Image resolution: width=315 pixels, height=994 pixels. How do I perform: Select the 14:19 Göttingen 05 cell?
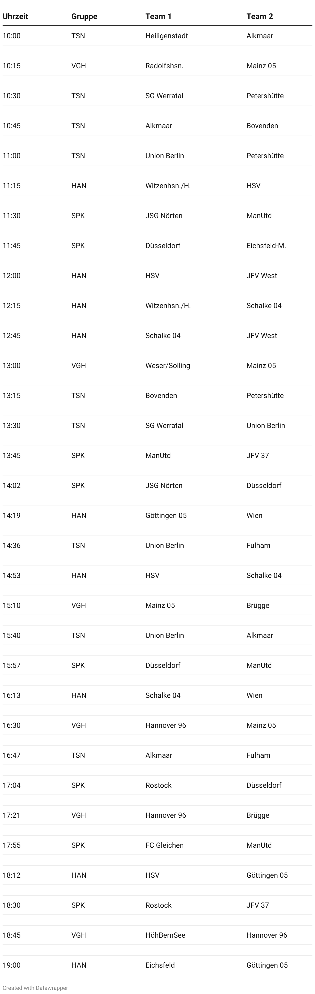pos(166,516)
